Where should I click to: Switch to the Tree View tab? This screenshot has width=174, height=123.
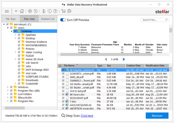pyautogui.click(x=29, y=19)
